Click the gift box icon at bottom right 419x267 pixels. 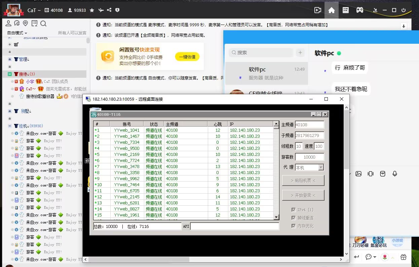[x=404, y=257]
